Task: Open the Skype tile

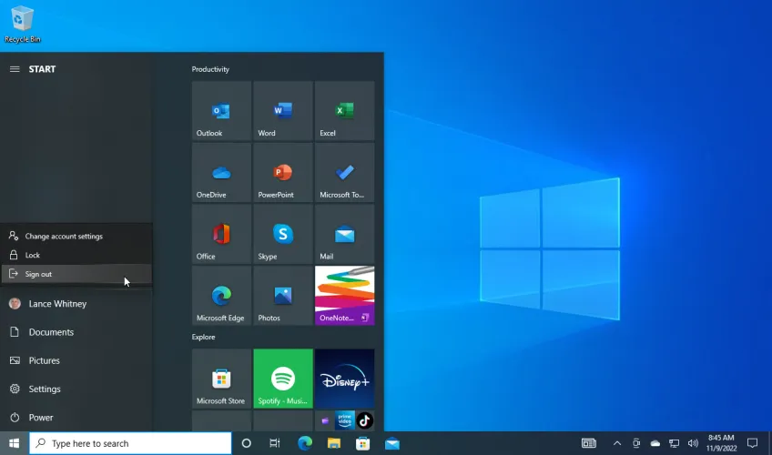Action: coord(282,234)
